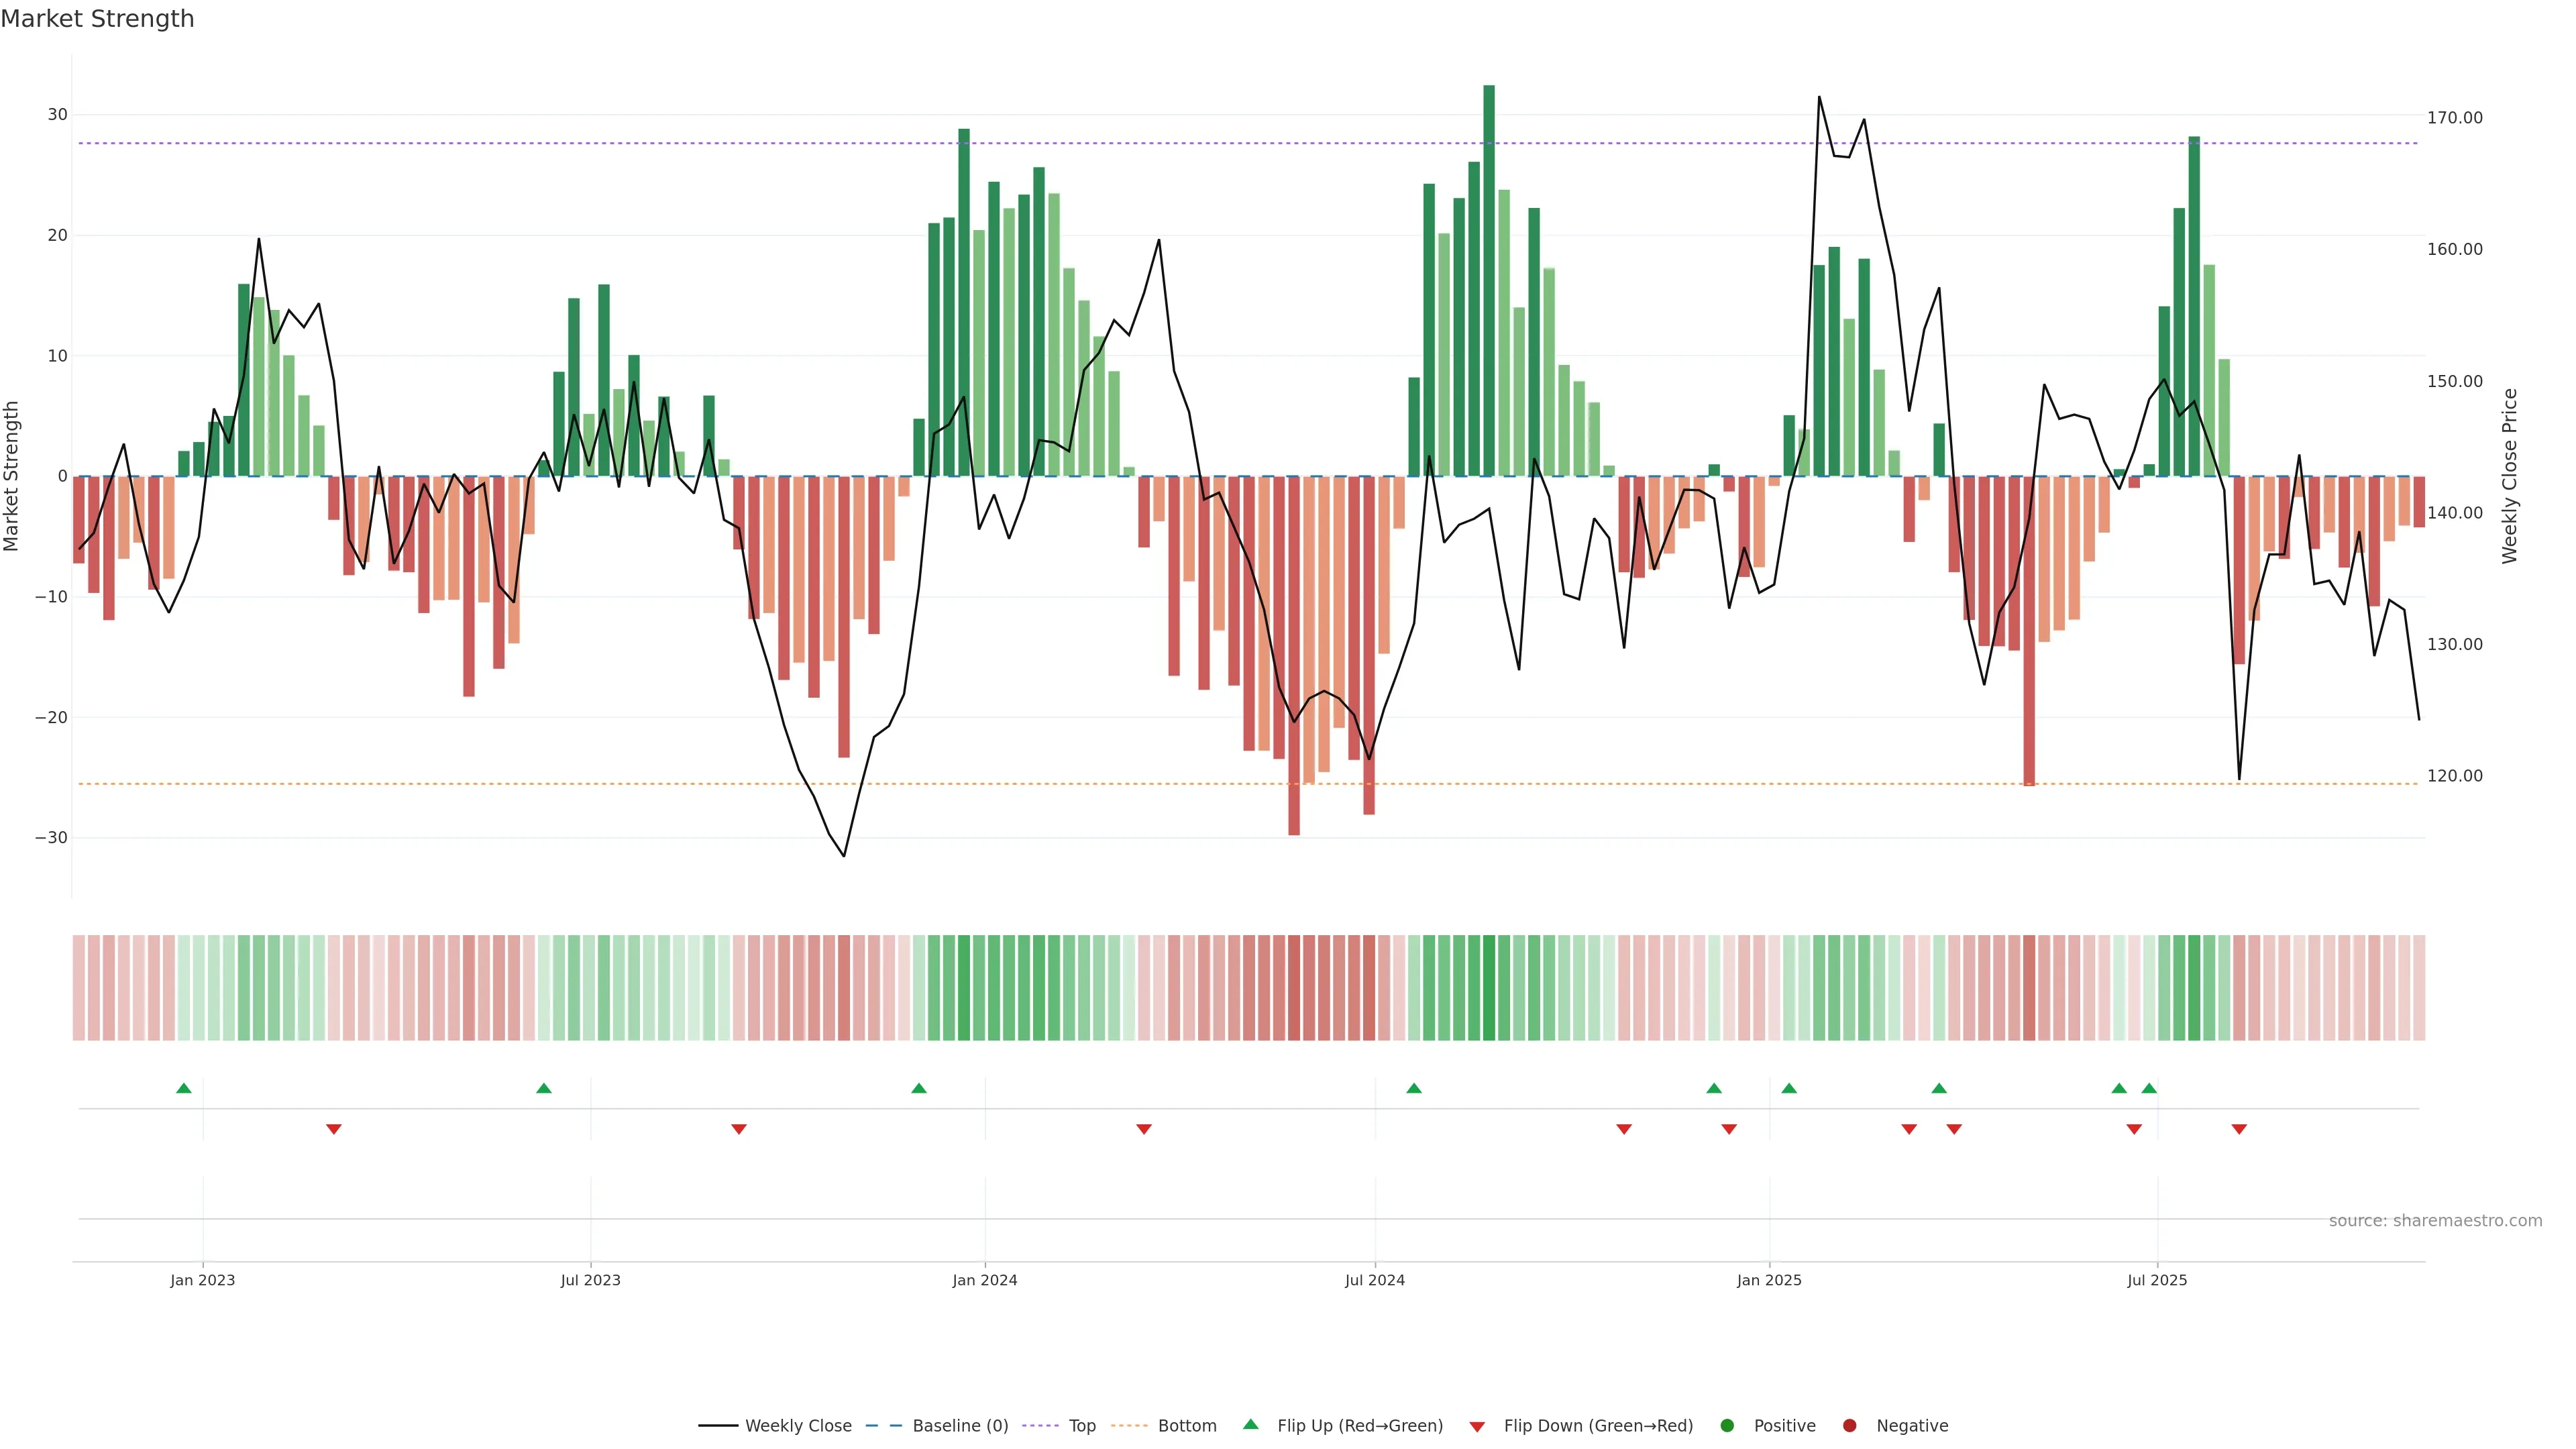This screenshot has height=1449, width=2576.
Task: Click the Jul 2025 x-axis label
Action: point(2157,1280)
